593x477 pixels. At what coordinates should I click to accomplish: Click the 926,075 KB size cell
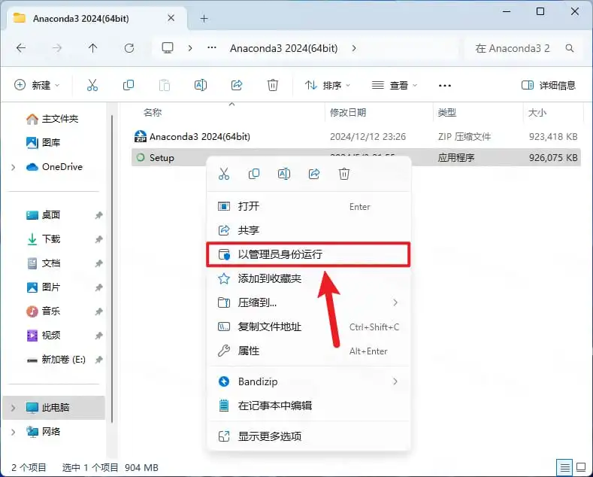pyautogui.click(x=553, y=157)
